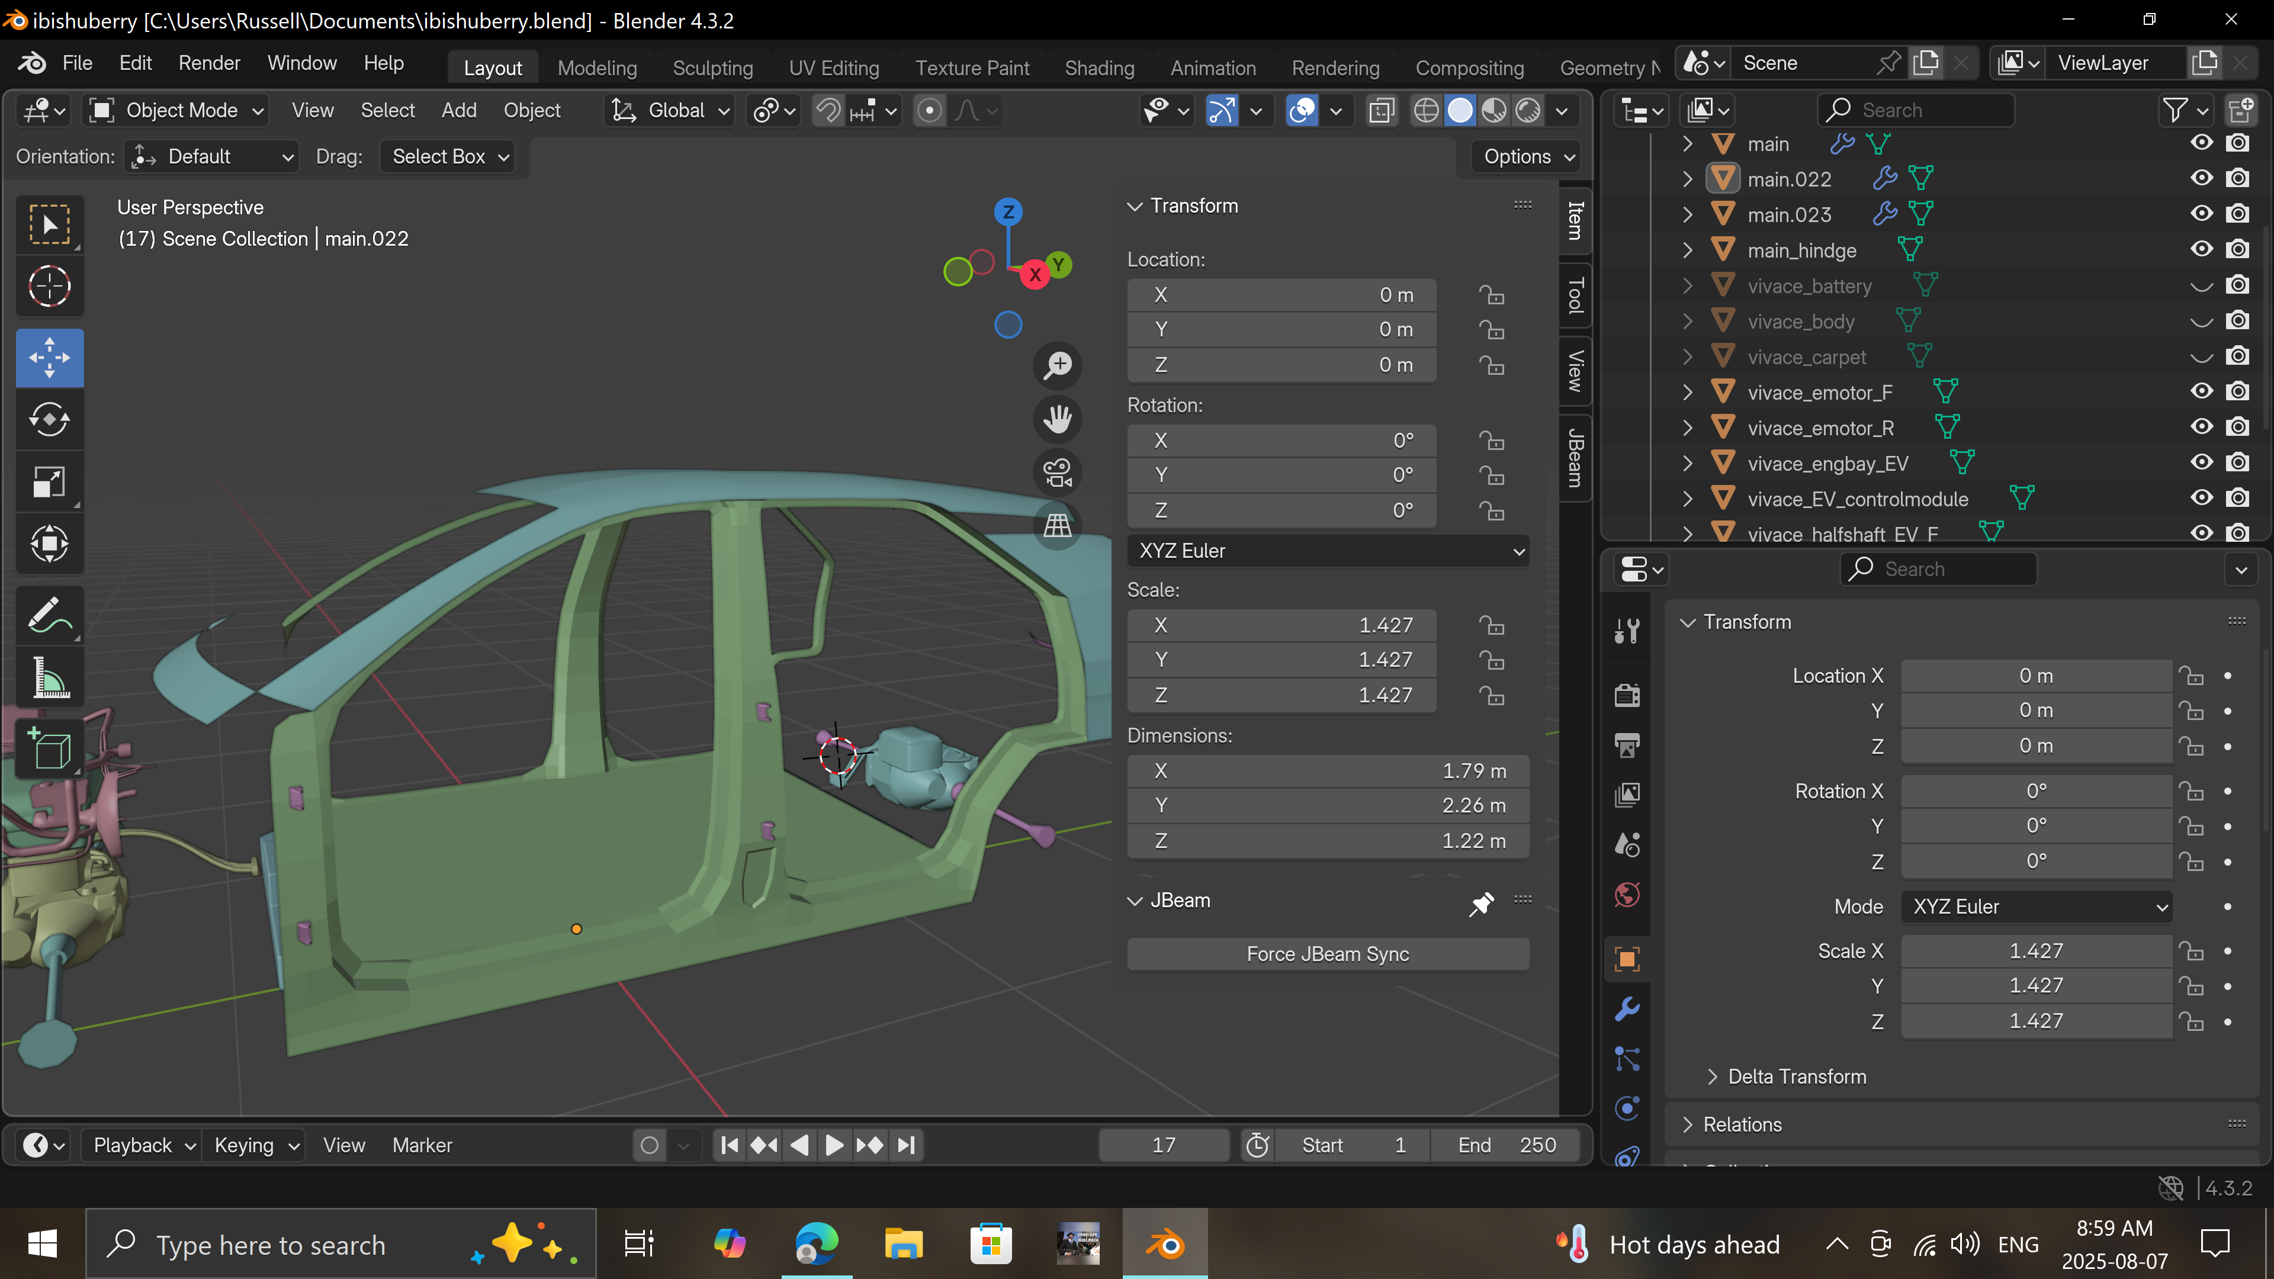
Task: Toggle proportional editing button
Action: point(929,110)
